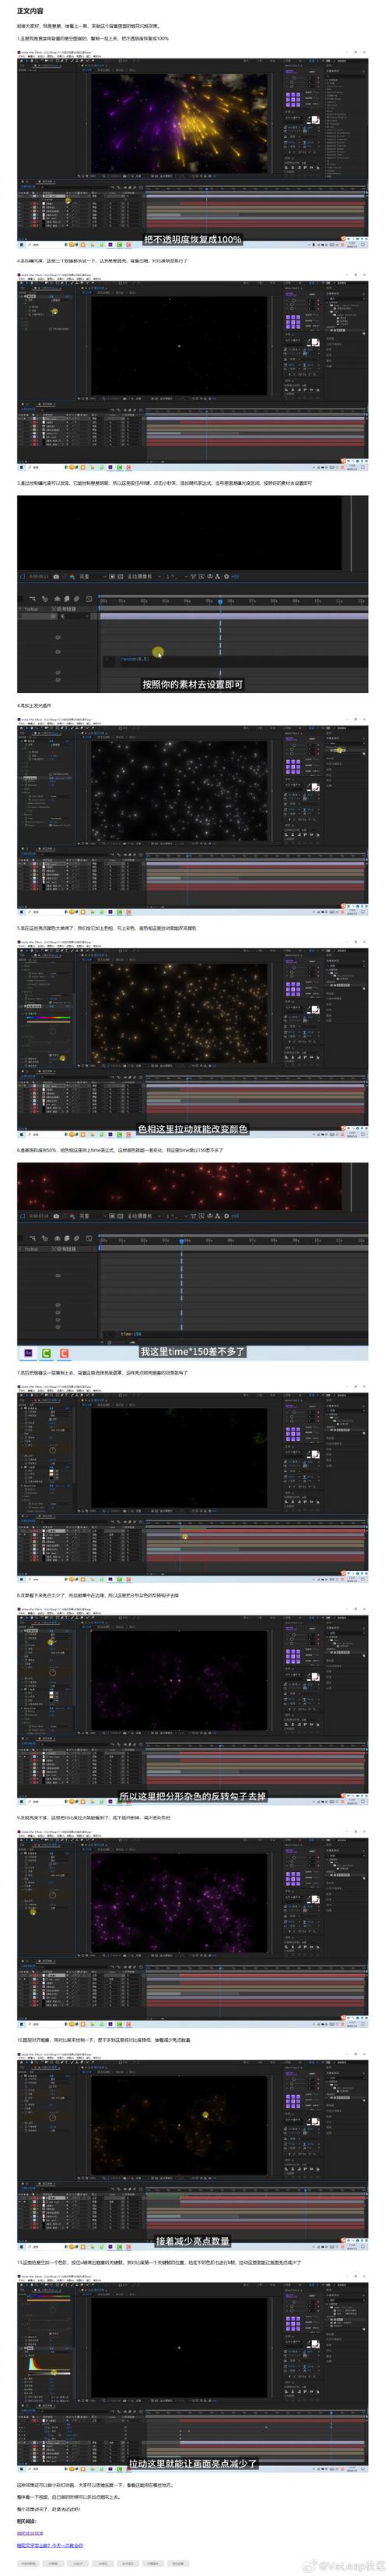Screen dimensions: 389x2576
Task: Toggle the Graph Editor icon in step 3 timeline header
Action: [89, 599]
